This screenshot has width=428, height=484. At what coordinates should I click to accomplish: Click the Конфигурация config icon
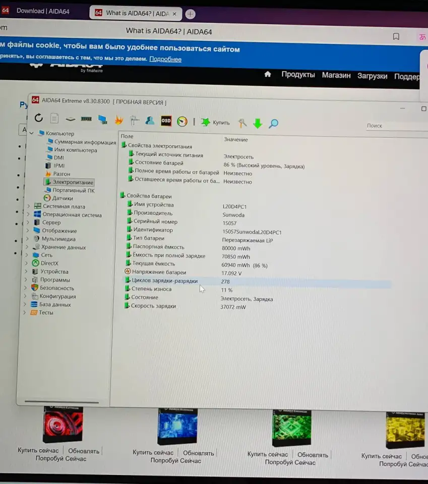pyautogui.click(x=35, y=296)
